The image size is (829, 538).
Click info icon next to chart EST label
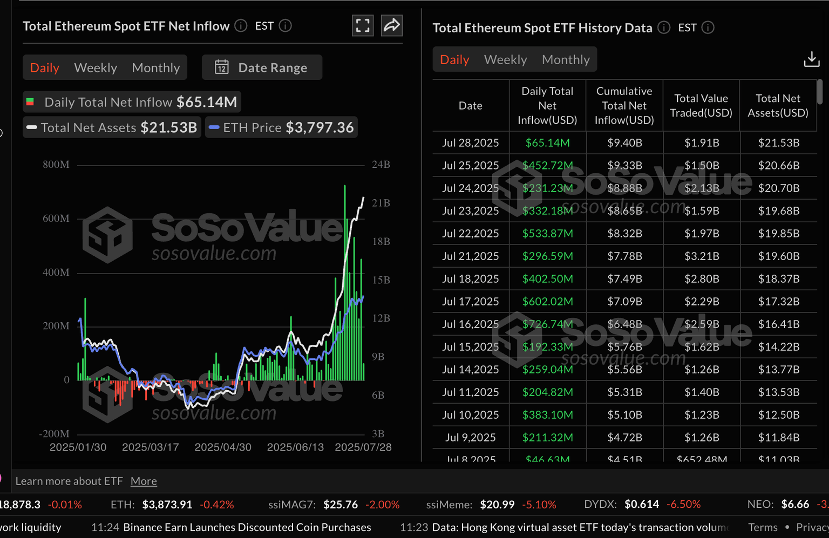(286, 26)
